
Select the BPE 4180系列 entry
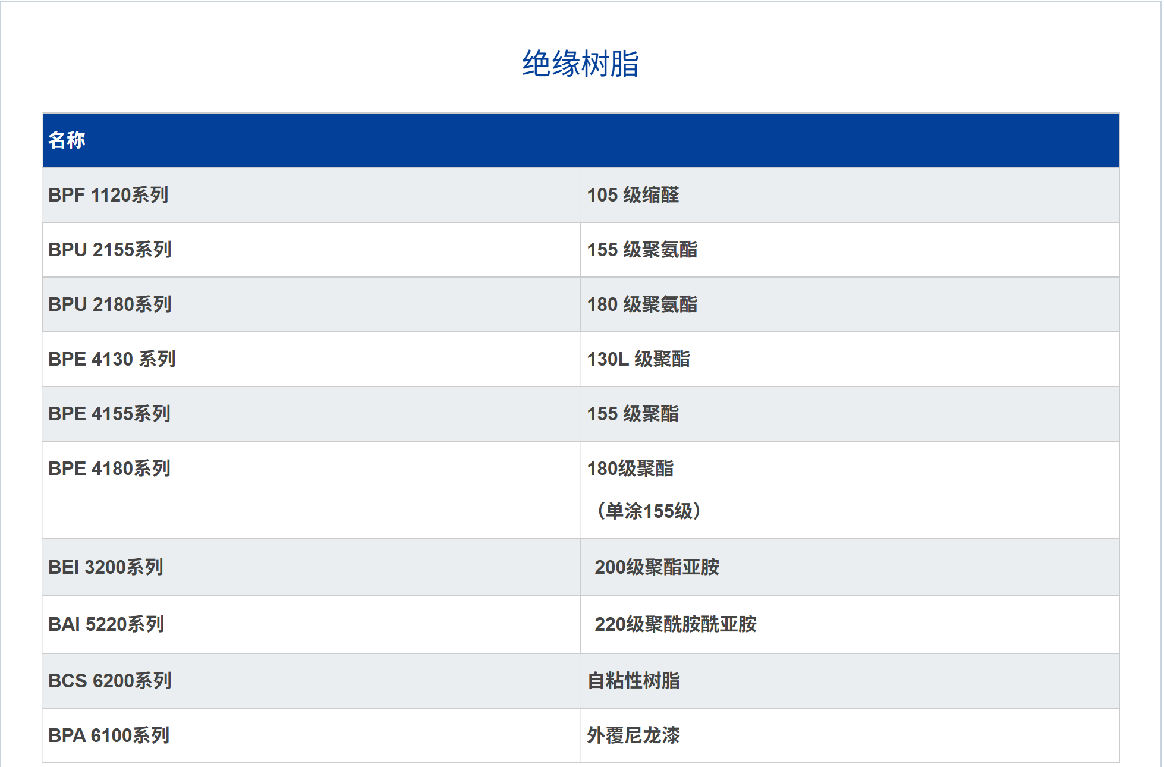(109, 469)
